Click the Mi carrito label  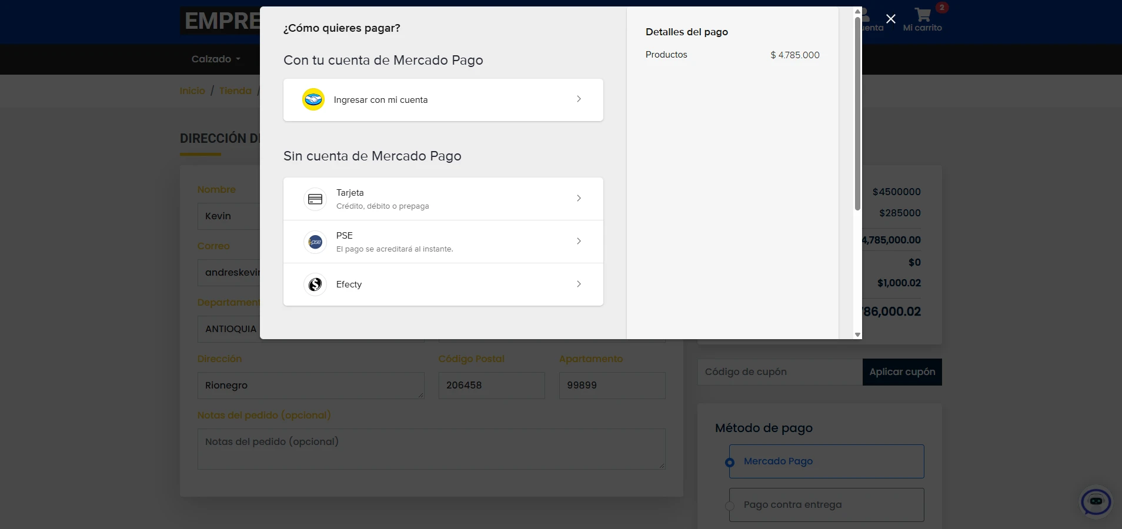[x=923, y=28]
